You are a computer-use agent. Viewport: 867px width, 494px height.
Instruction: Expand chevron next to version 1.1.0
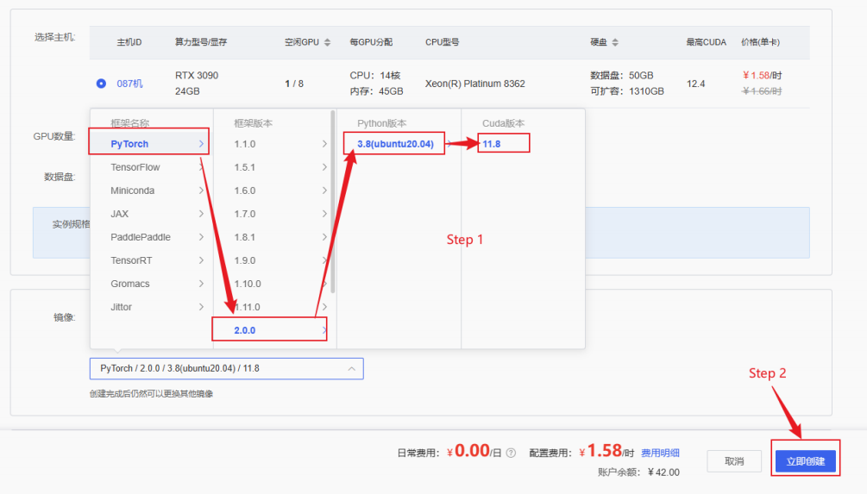(324, 144)
